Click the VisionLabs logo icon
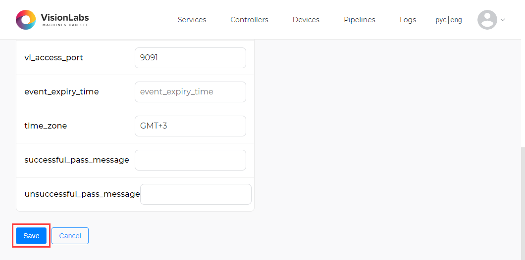The image size is (525, 260). [x=26, y=20]
